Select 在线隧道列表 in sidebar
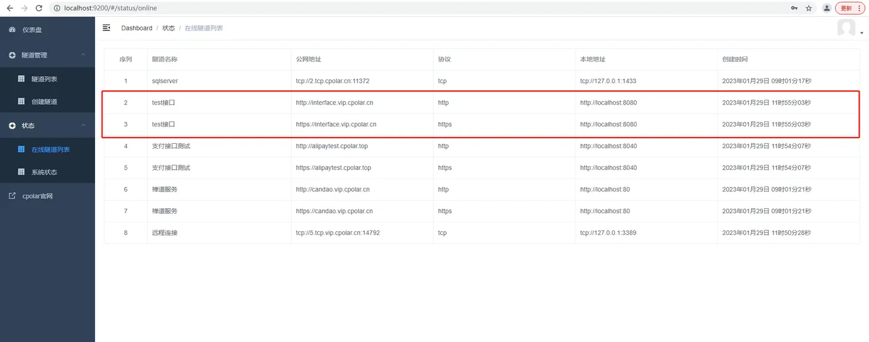 50,150
